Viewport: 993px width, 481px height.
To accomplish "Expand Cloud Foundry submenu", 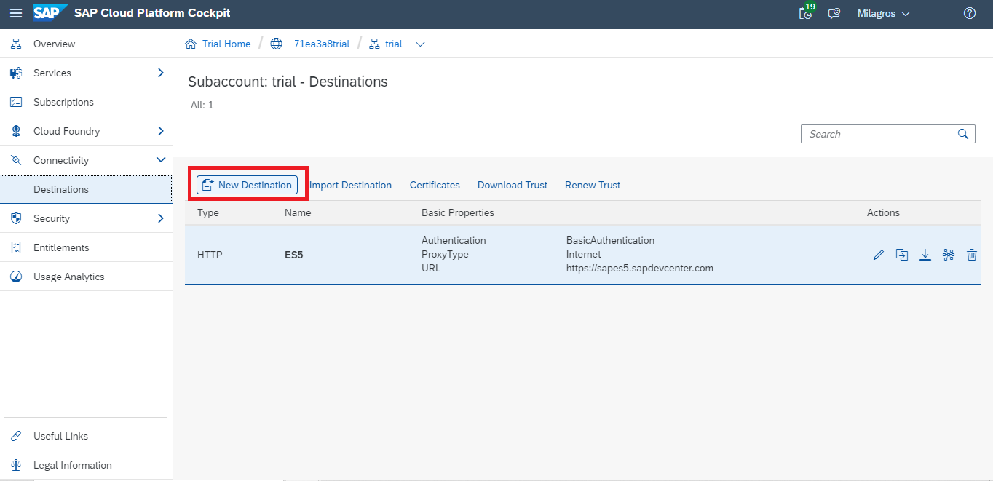I will coord(161,131).
